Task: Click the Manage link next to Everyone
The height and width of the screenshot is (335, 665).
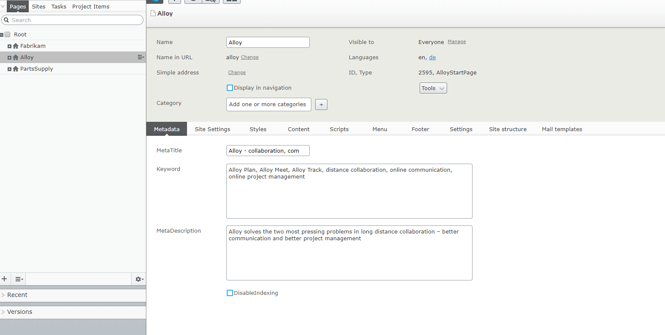Action: (x=456, y=42)
